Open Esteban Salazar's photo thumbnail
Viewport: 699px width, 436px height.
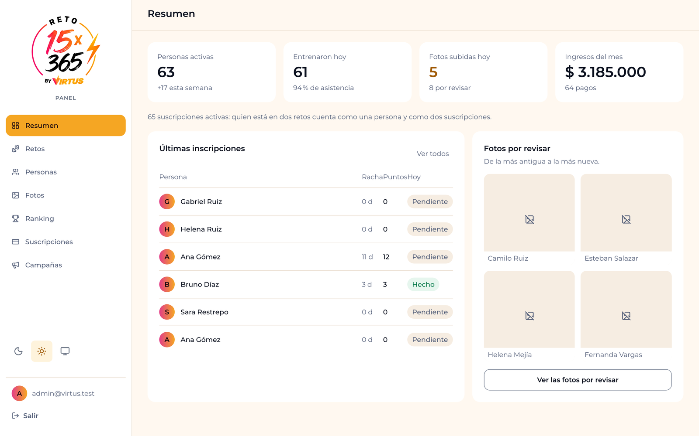[x=626, y=213]
